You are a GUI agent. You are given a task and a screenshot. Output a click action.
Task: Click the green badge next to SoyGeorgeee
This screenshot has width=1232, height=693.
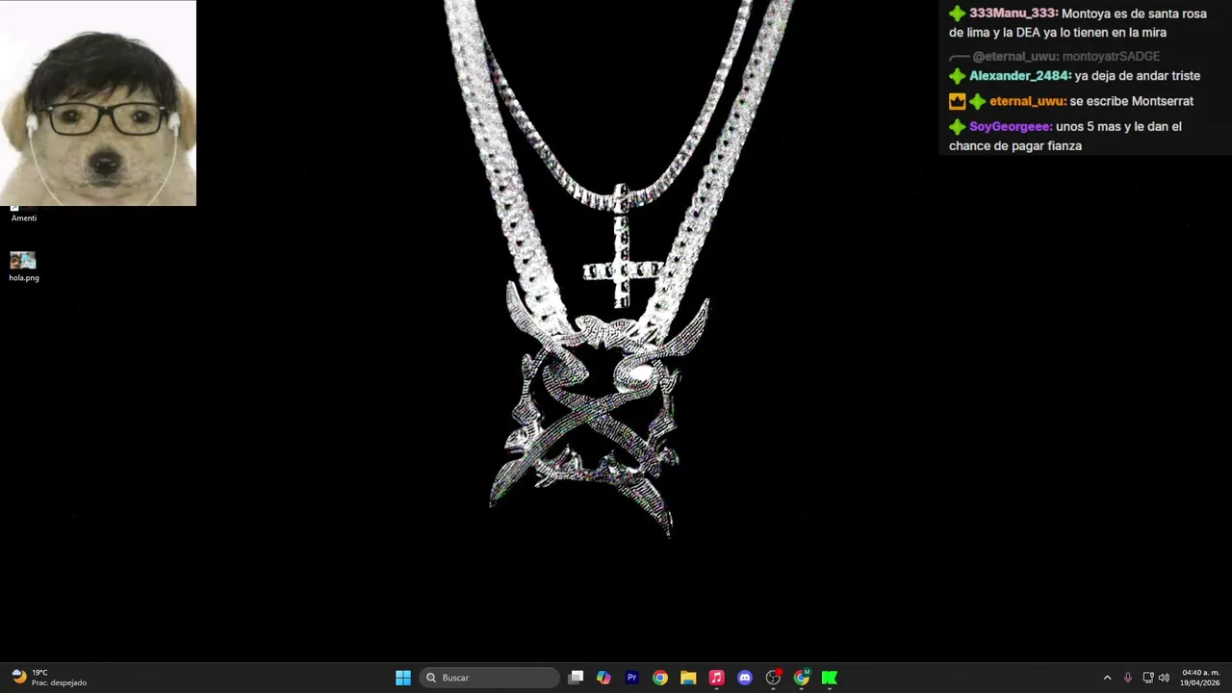(957, 127)
